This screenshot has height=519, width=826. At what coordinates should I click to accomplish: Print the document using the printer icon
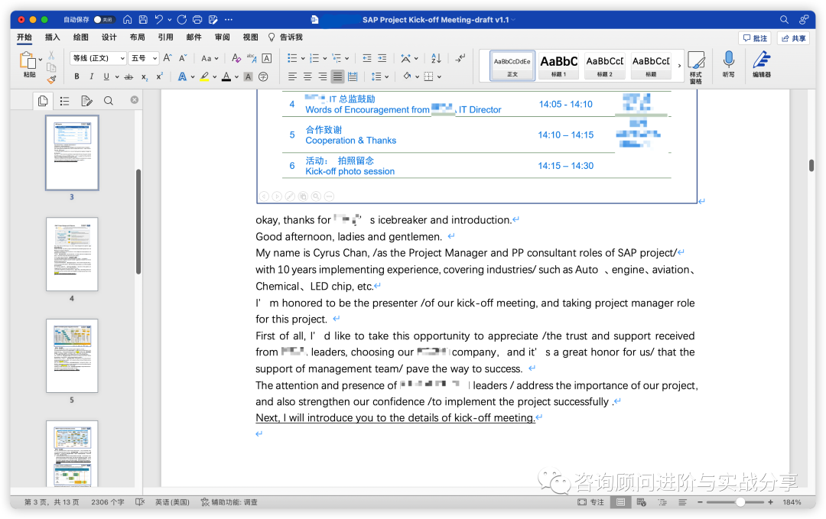point(197,19)
